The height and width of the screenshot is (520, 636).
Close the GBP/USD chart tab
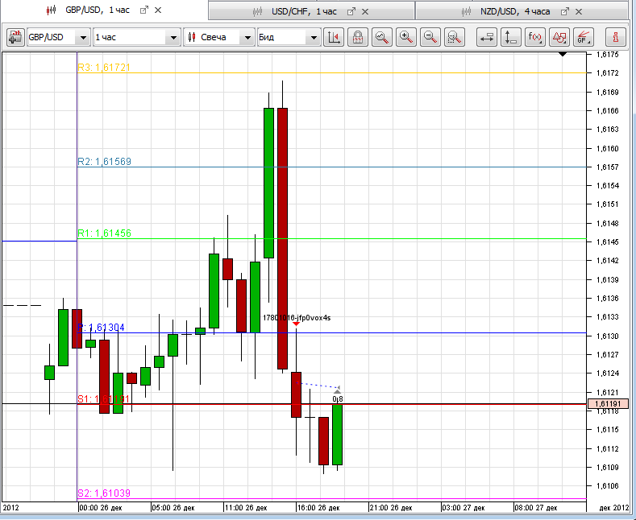158,10
